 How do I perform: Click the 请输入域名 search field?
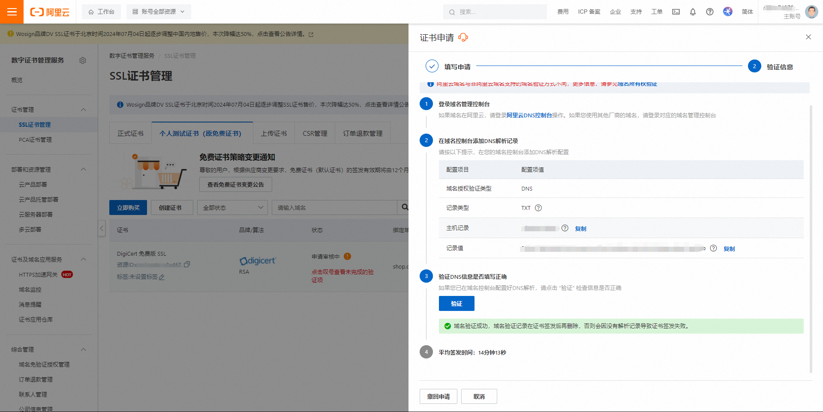pos(334,208)
